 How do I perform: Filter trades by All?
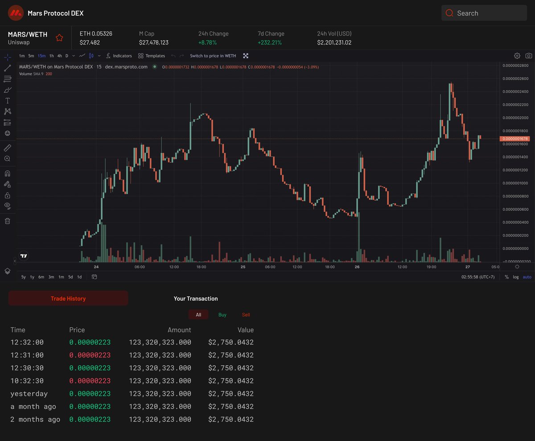point(198,314)
